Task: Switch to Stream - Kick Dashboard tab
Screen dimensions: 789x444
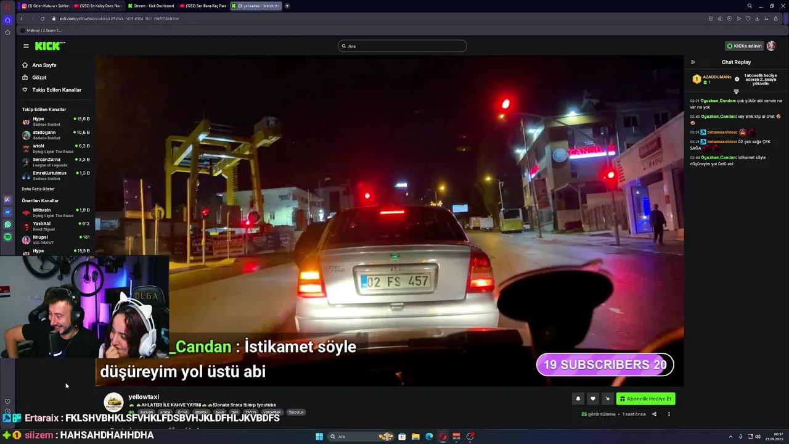Action: pos(151,6)
